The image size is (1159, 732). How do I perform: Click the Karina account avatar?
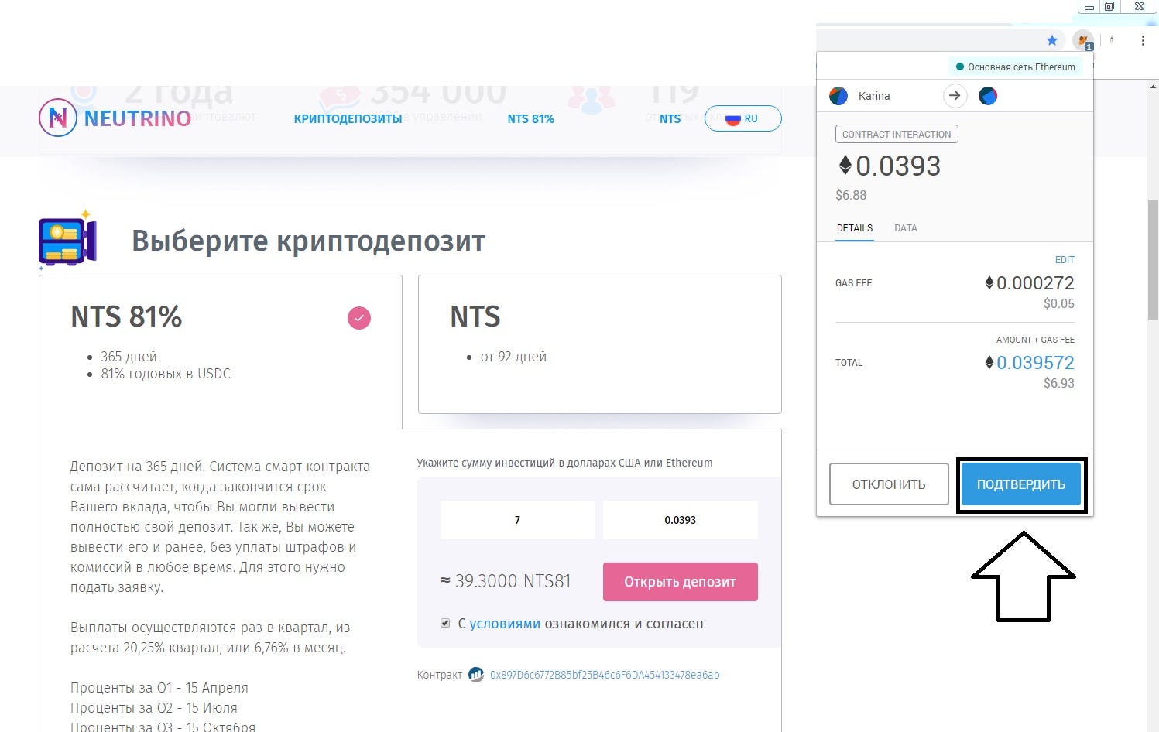(838, 96)
